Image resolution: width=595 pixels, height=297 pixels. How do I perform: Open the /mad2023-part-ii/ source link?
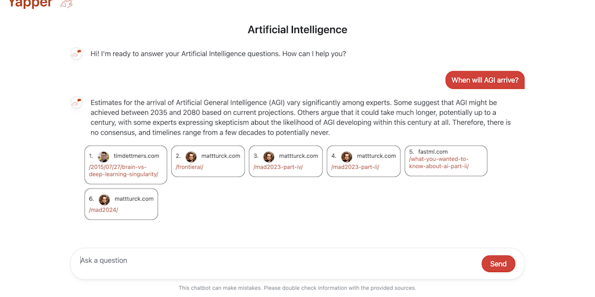point(355,167)
